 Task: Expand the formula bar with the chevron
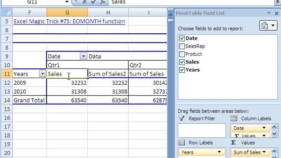click(277, 2)
